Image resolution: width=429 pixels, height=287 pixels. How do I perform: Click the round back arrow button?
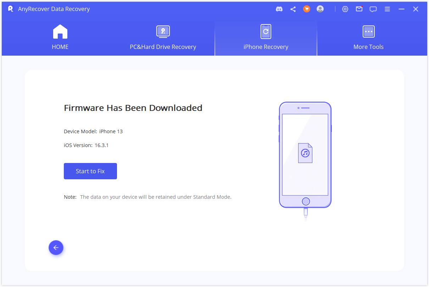(56, 248)
